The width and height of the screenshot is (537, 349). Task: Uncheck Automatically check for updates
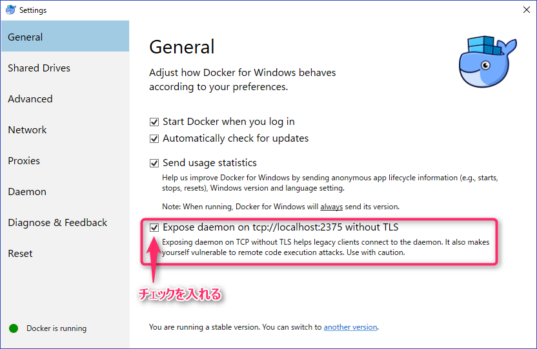[x=154, y=139]
